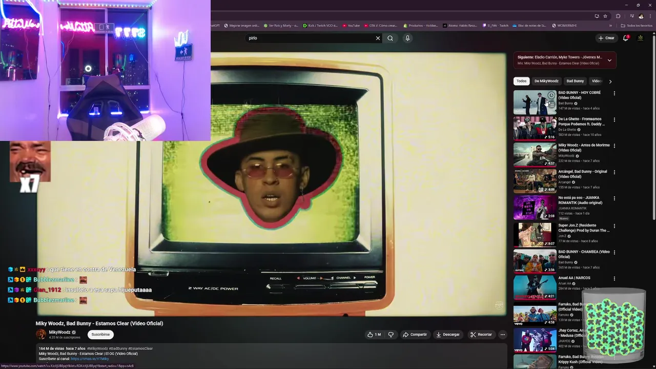656x369 pixels.
Task: Click the Compartir share button
Action: [415, 335]
